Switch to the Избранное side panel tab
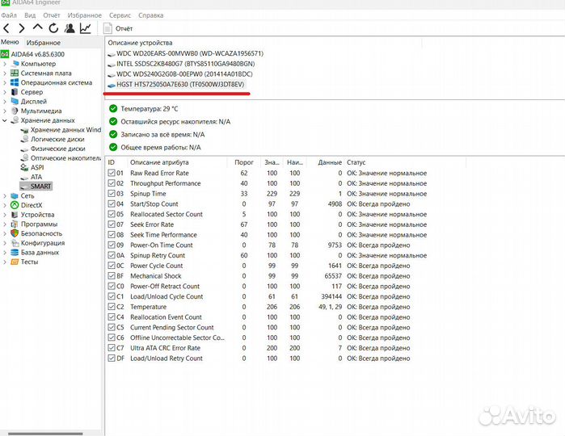The width and height of the screenshot is (565, 436). click(x=43, y=43)
